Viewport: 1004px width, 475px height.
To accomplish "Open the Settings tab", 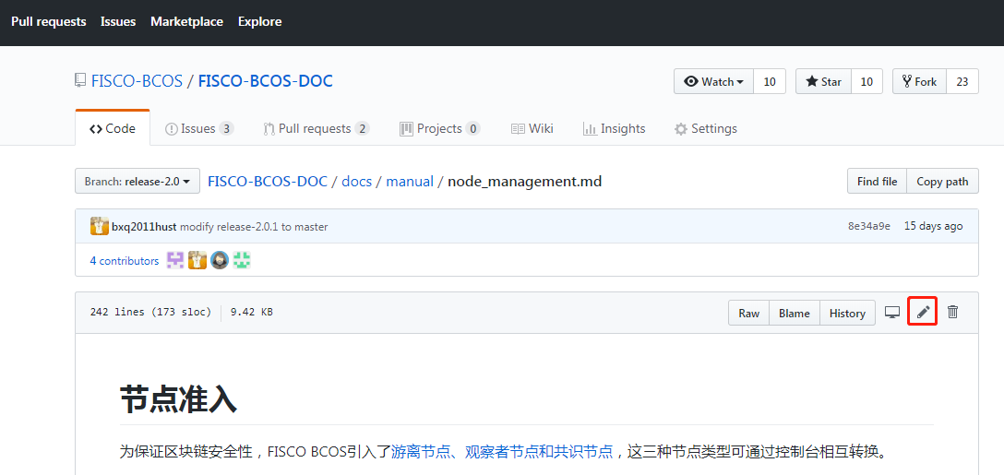I will point(706,129).
